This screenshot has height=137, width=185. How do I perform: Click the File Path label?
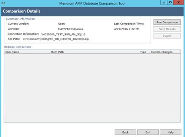click(14, 39)
